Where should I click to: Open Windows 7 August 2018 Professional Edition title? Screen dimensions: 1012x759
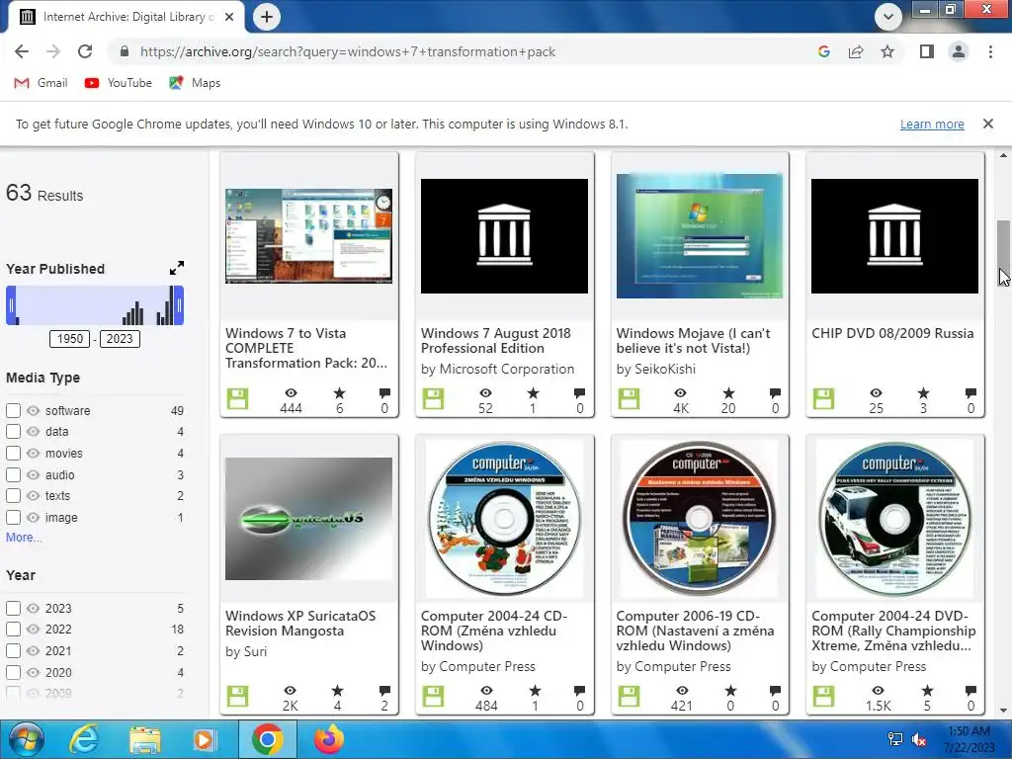click(496, 341)
